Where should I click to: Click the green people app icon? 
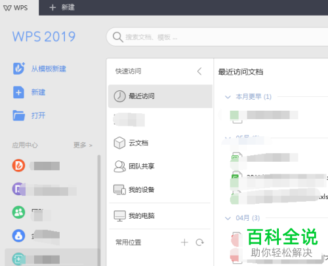(x=18, y=212)
